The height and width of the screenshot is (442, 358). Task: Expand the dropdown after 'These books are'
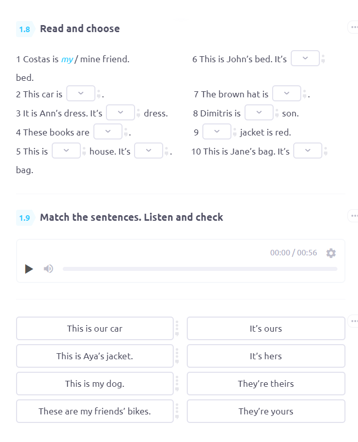[108, 131]
